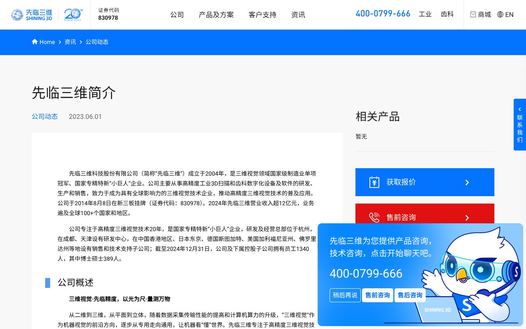Image resolution: width=526 pixels, height=329 pixels.
Task: Click the Home icon in the breadcrumb
Action: pos(35,42)
